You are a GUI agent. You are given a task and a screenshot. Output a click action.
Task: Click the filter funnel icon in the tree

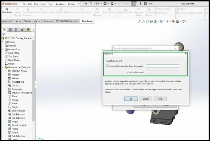3,34
